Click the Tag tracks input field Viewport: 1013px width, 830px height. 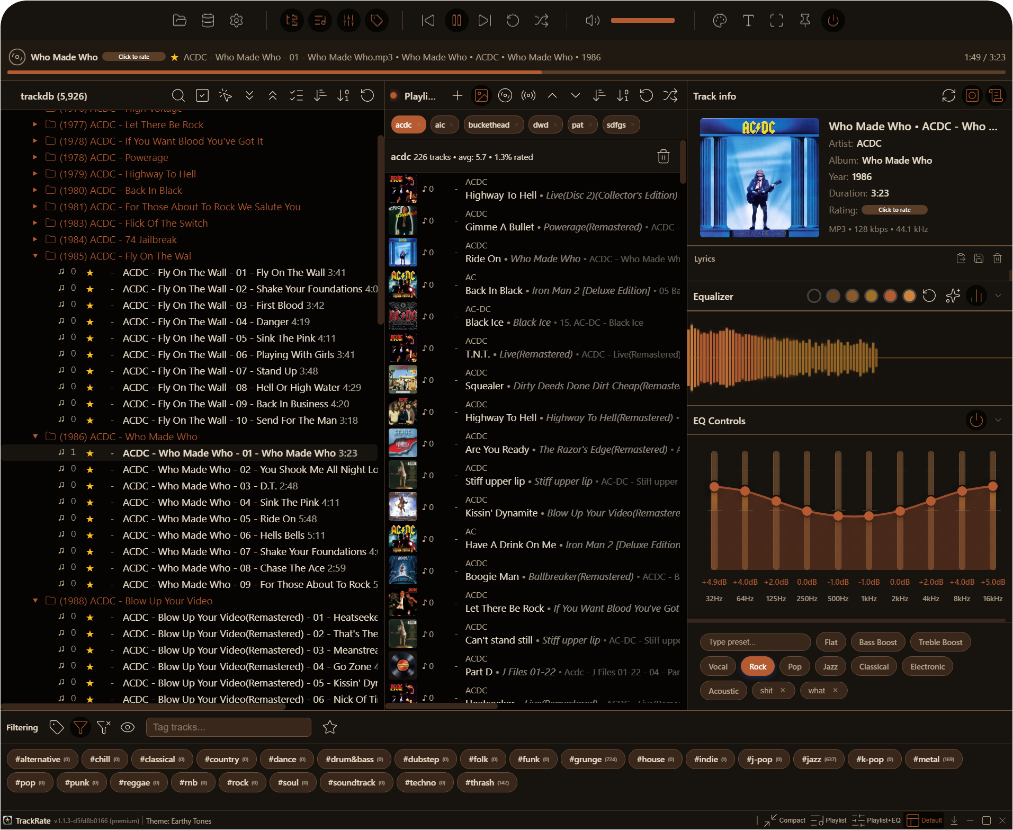(229, 727)
